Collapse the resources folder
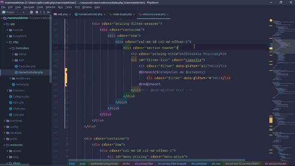 (5, 145)
